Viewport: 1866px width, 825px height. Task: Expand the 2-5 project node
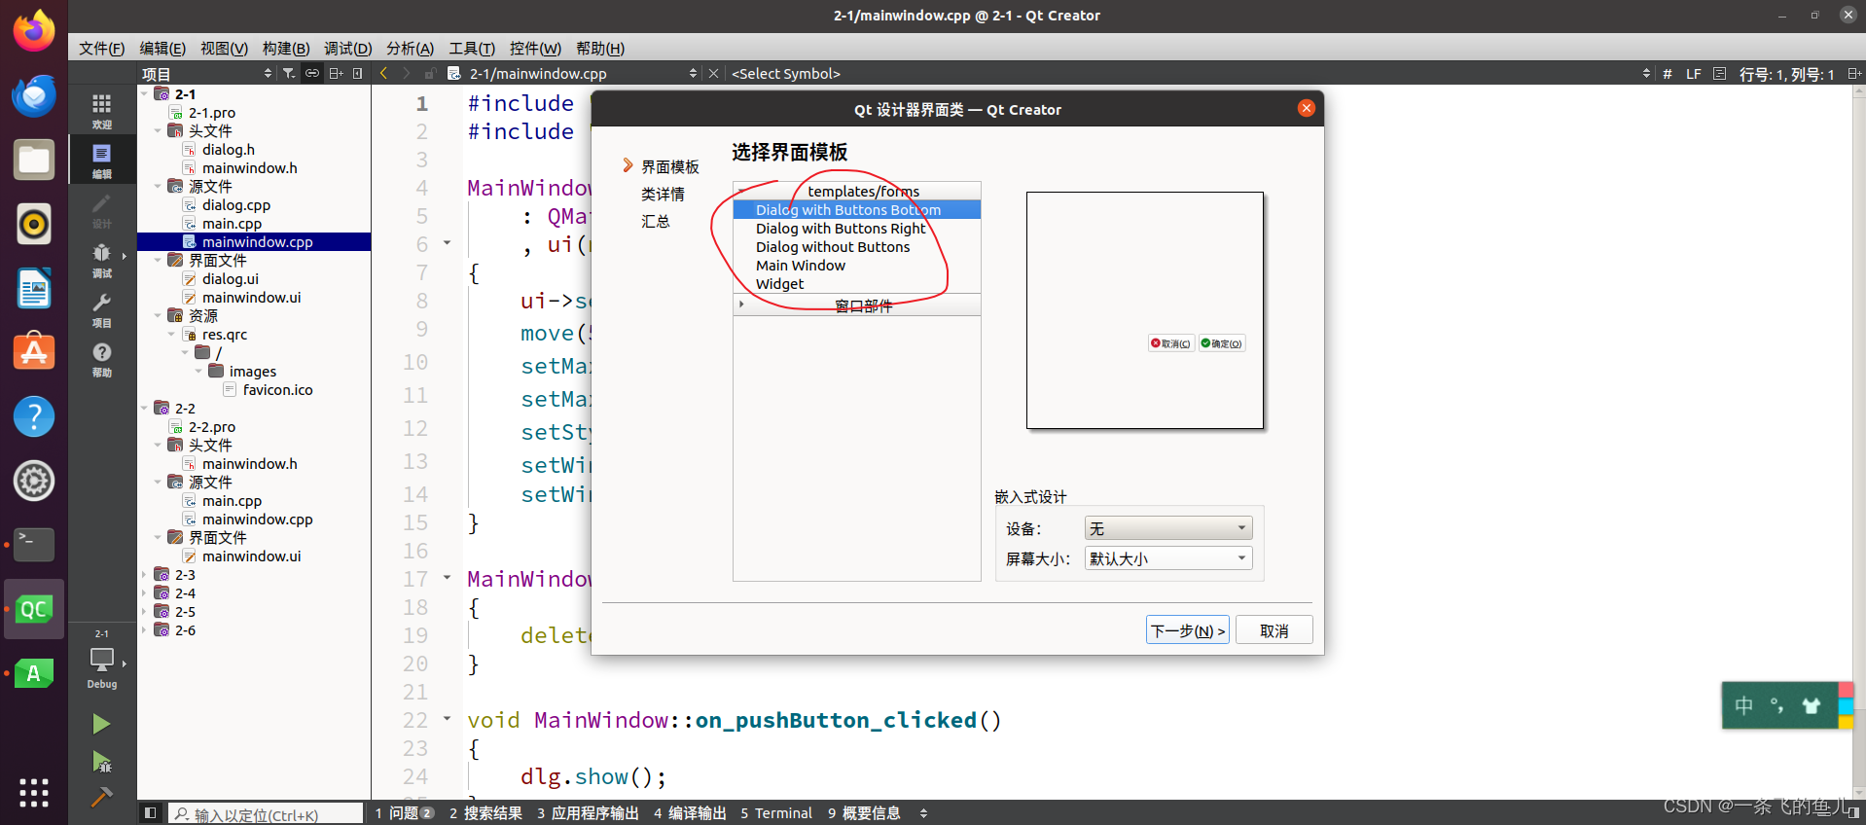click(144, 612)
